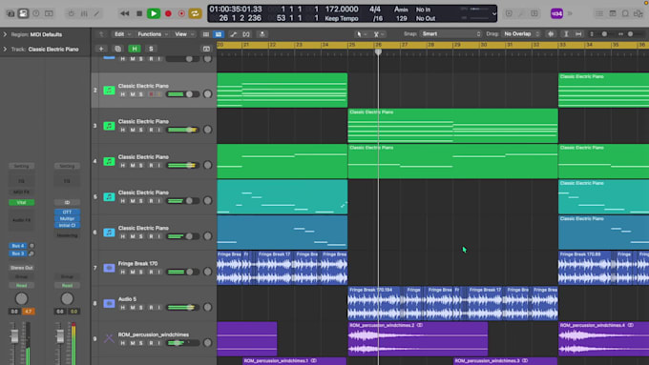Toggle vertical auto zoom button
The width and height of the screenshot is (649, 365).
pos(566,34)
